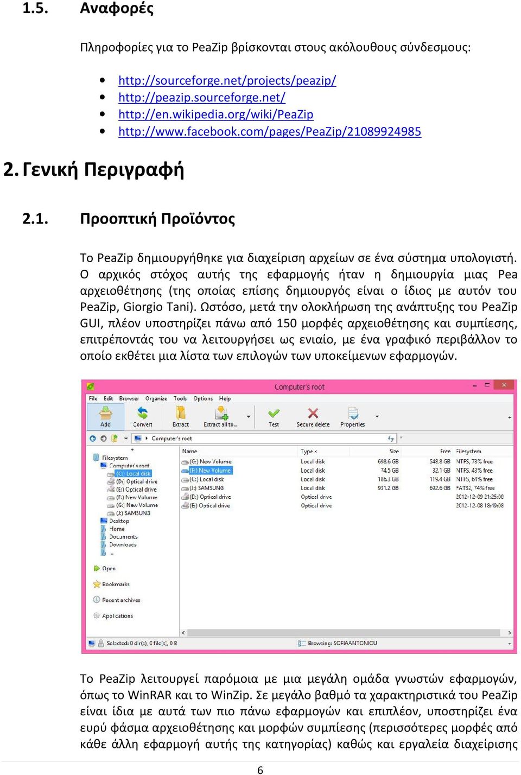The height and width of the screenshot is (775, 521).
Task: Click the (G:) New Volume drive icon in list
Action: point(185,461)
